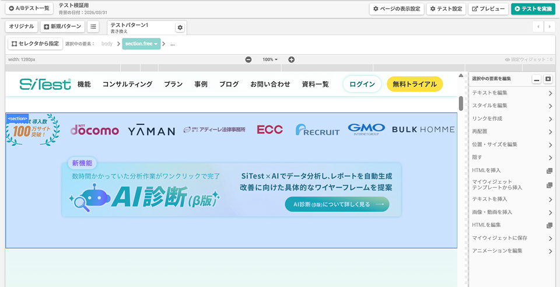This screenshot has height=287, width=560.
Task: Click the アディーレ法律事務所 logo
Action: 214,129
